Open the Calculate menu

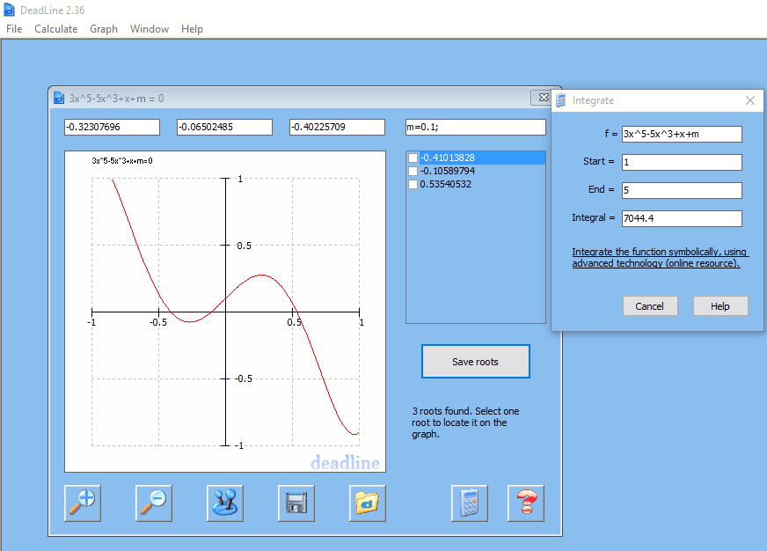[x=55, y=29]
